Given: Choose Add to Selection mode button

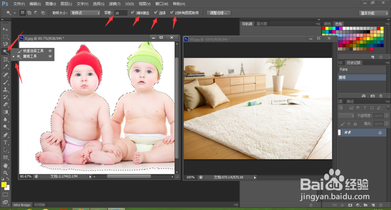Looking at the screenshot, I should pos(29,13).
